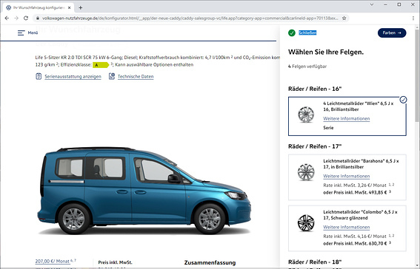Click 'Wählen Sie Ihre Felgen.' heading
The width and height of the screenshot is (420, 269).
coord(326,52)
